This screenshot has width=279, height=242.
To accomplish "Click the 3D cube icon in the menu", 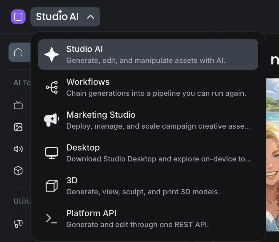I will [x=52, y=186].
